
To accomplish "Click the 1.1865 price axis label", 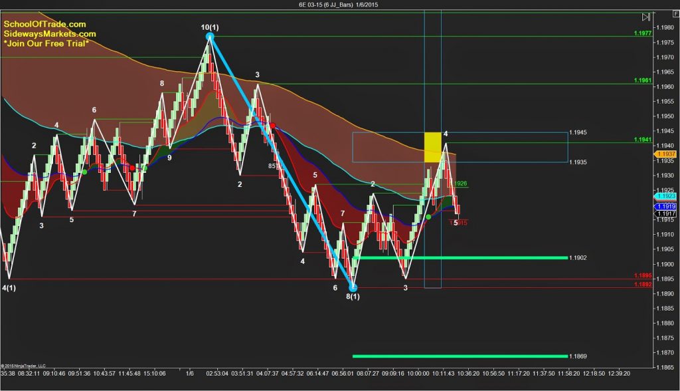I will [665, 368].
